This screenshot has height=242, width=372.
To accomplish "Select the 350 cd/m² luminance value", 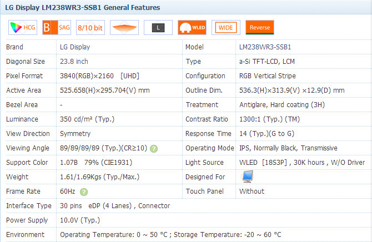I will 87,119.
